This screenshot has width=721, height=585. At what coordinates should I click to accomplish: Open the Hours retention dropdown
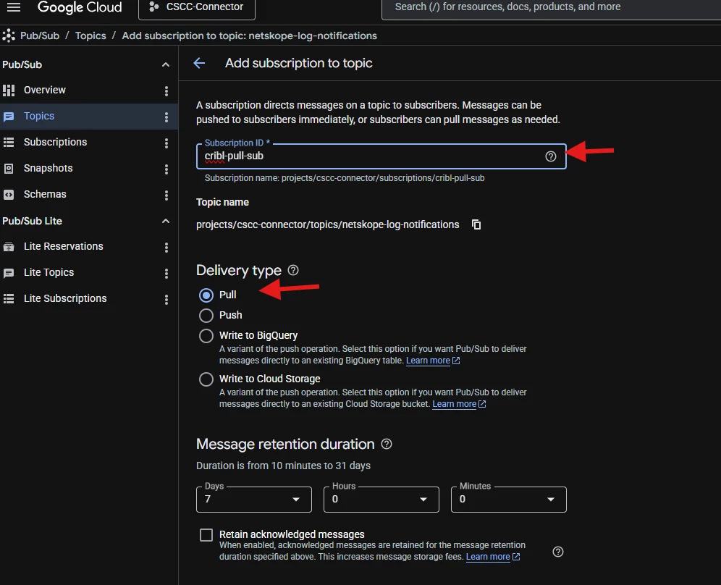[x=381, y=500]
